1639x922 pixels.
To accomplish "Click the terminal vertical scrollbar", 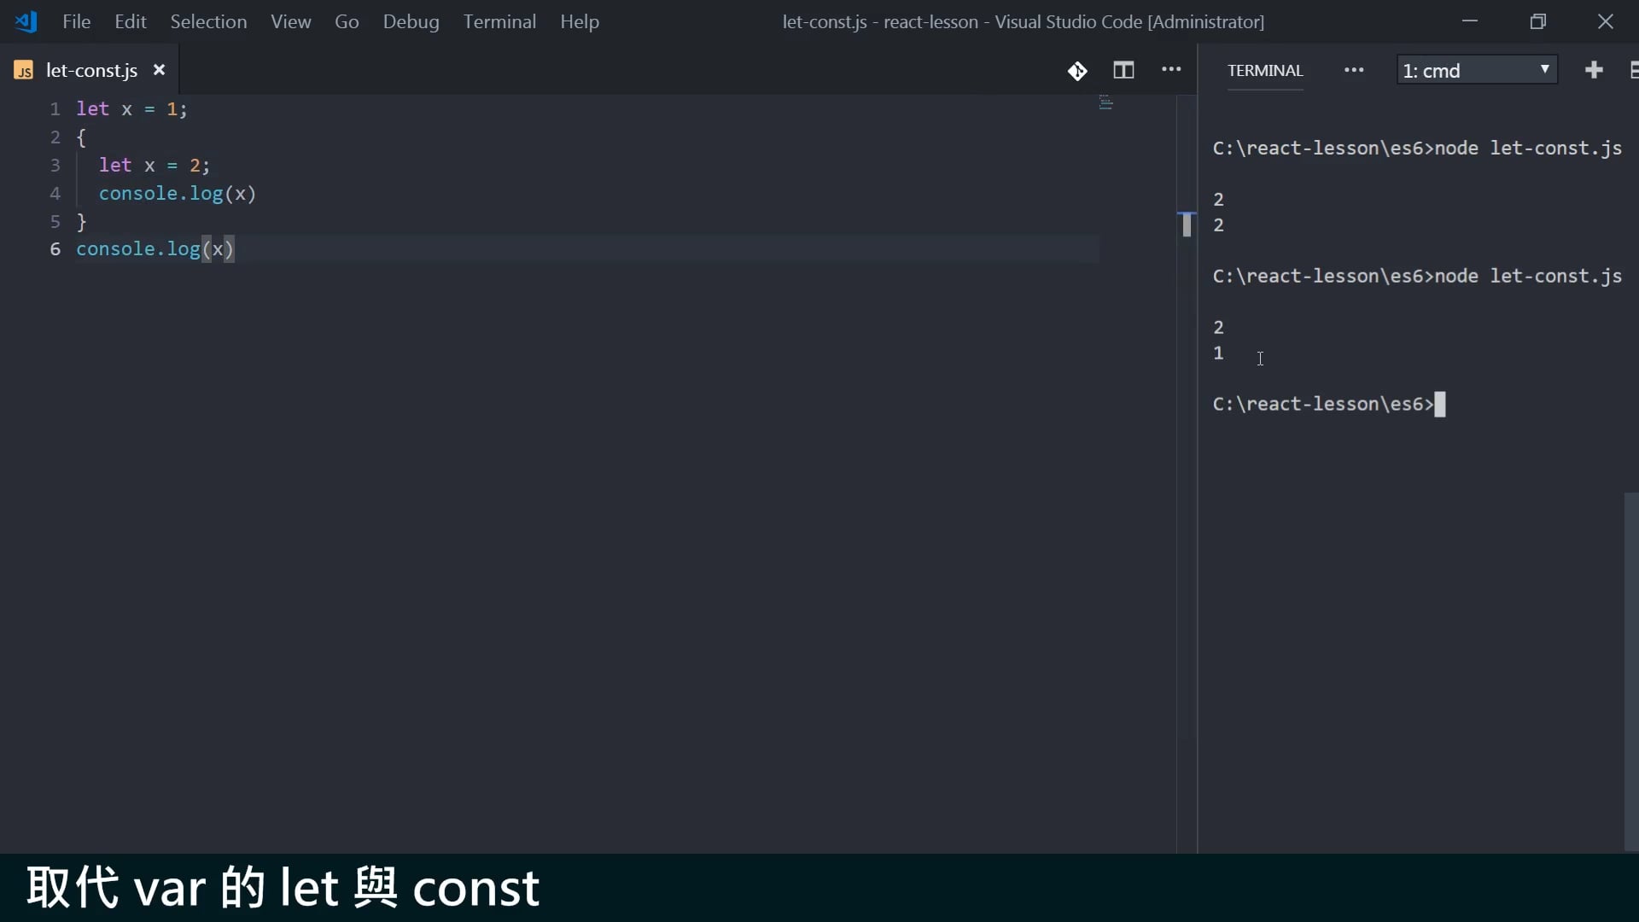I will pyautogui.click(x=1630, y=670).
